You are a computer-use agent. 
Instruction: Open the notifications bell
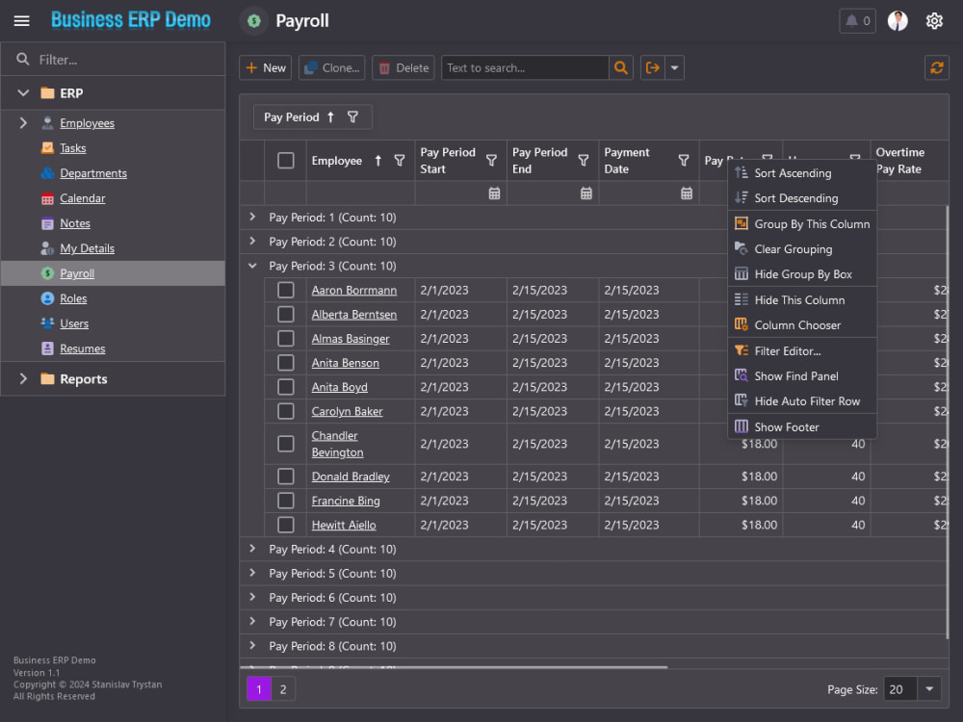[857, 21]
